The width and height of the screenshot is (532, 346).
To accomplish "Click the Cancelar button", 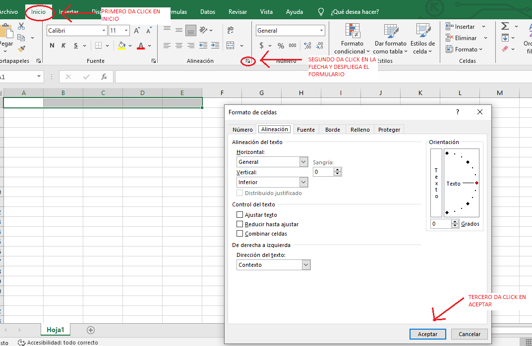I will 469,334.
